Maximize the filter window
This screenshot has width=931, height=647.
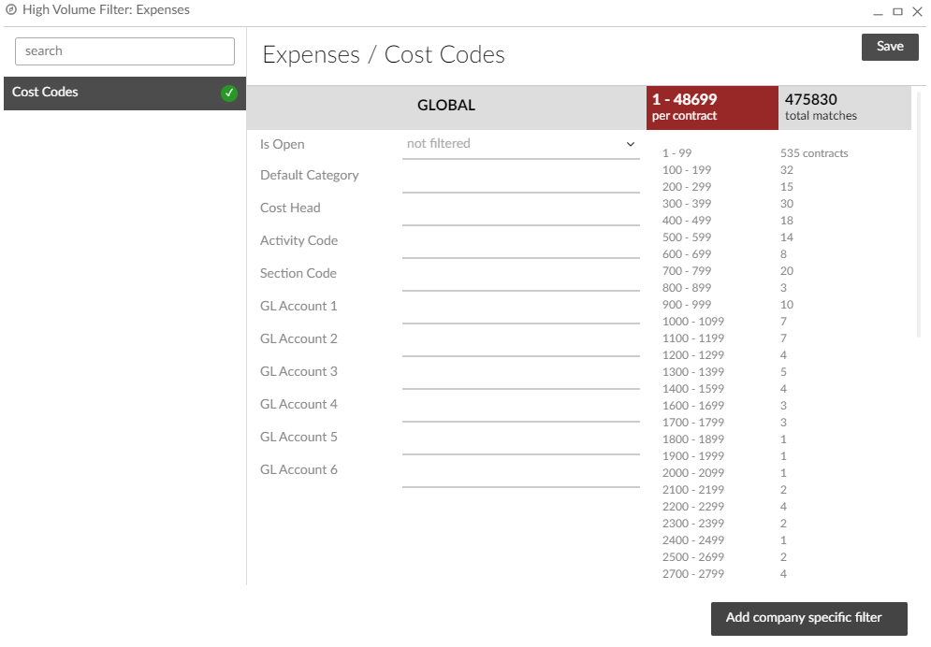[897, 12]
